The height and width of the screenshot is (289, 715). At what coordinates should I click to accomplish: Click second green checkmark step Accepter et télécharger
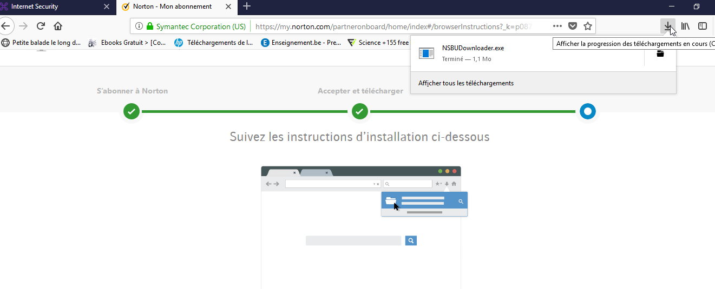[360, 112]
